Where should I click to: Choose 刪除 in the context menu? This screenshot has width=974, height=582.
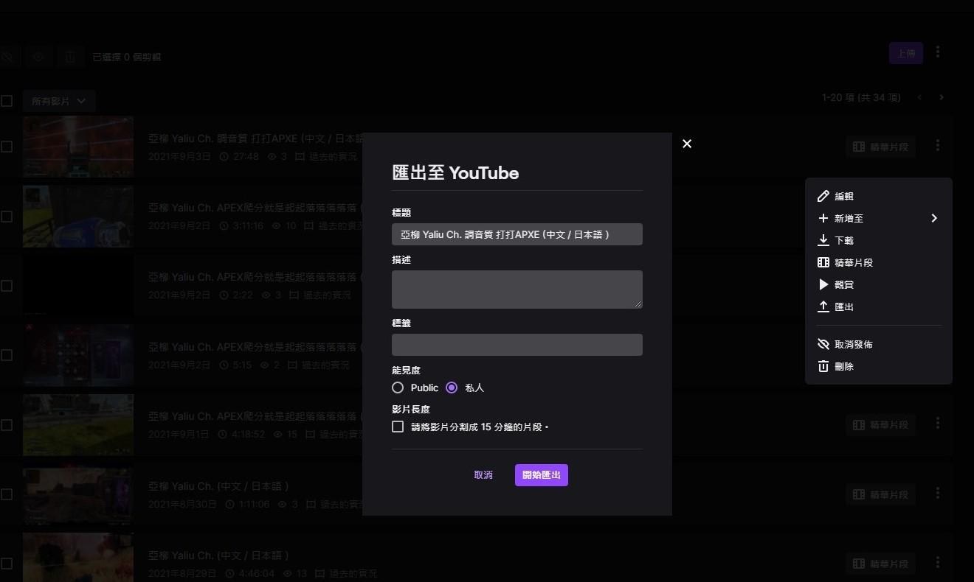coord(878,366)
